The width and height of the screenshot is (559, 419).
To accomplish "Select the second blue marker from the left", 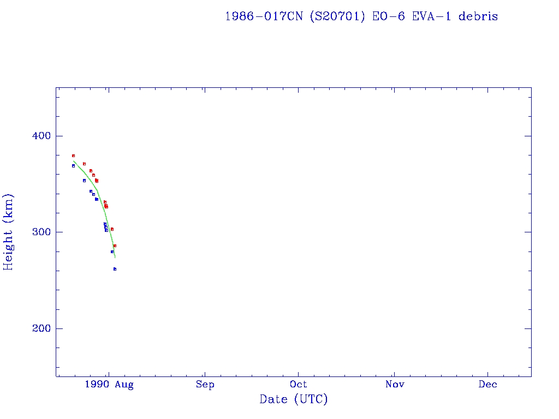I will point(84,181).
